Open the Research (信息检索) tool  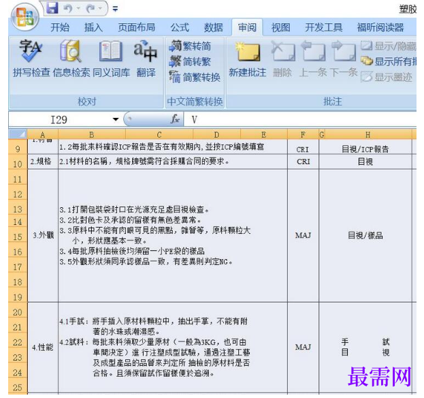coord(71,59)
